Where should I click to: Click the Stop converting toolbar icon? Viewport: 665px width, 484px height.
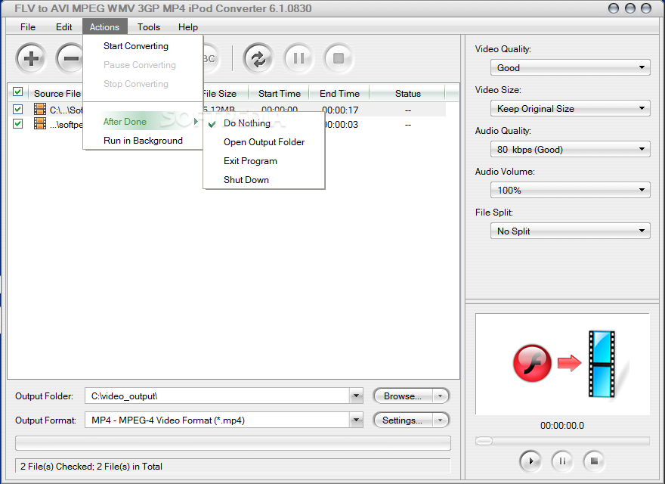click(338, 58)
